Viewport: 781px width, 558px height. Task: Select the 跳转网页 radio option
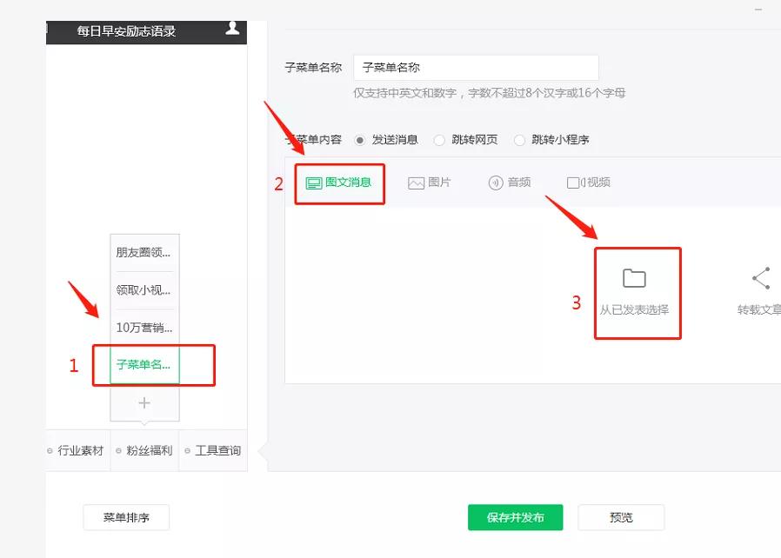click(439, 139)
